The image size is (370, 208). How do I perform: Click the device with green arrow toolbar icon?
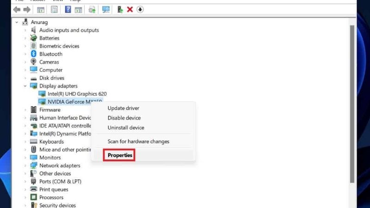tap(120, 9)
